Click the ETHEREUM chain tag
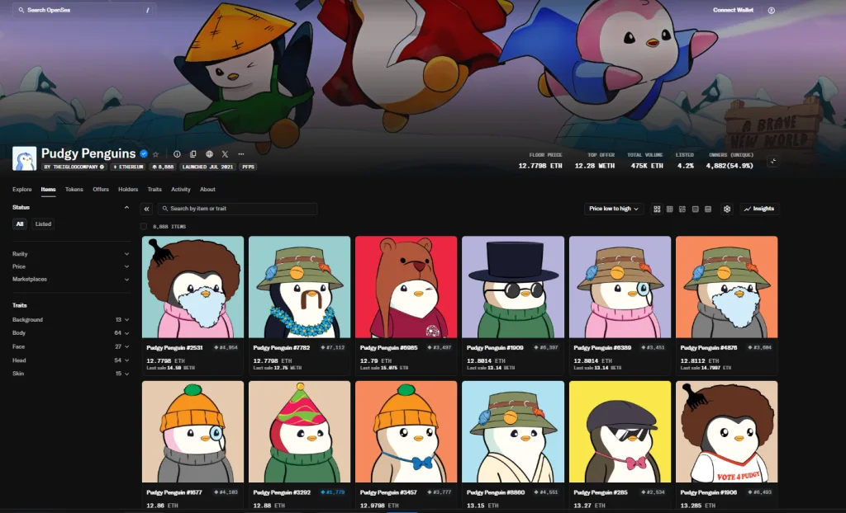846x513 pixels. click(128, 167)
